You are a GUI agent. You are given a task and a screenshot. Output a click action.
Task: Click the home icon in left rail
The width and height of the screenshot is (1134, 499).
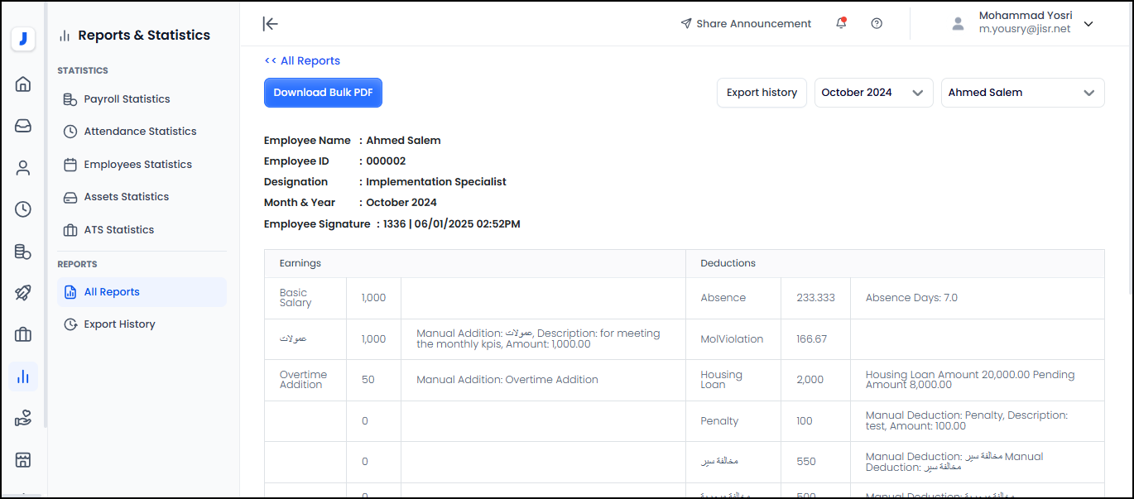[x=23, y=84]
